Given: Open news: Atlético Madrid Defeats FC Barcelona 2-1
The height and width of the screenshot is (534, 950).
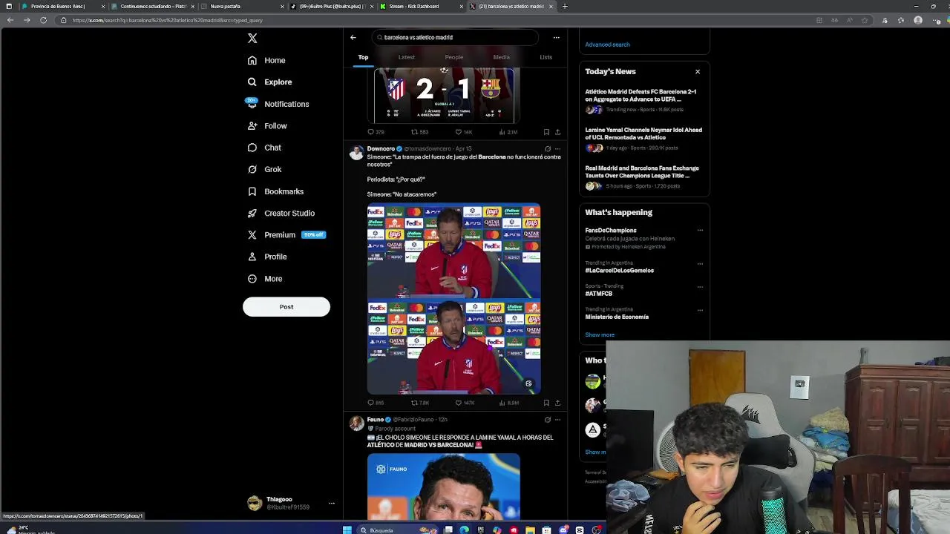Looking at the screenshot, I should (x=643, y=100).
